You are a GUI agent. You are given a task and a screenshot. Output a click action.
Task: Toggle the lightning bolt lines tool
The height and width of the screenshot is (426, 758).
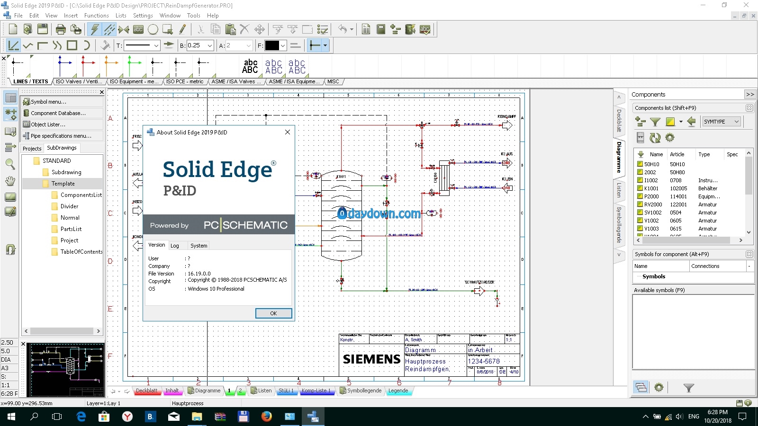[x=95, y=29]
